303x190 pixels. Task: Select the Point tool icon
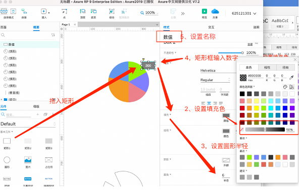tap(64, 12)
